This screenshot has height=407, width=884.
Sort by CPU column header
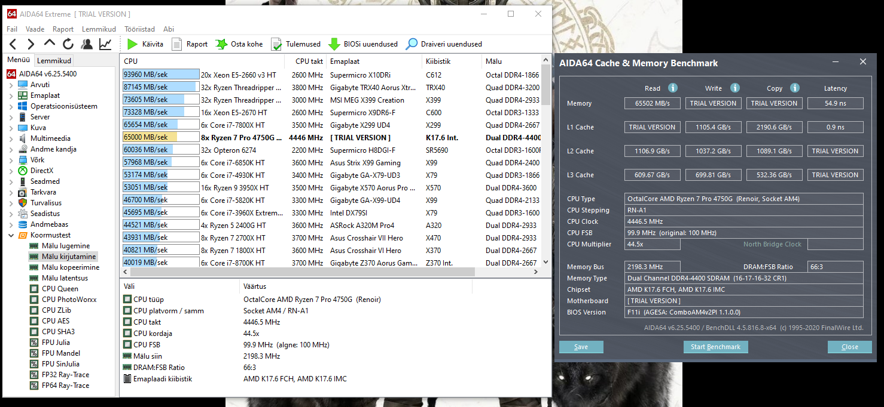point(203,61)
